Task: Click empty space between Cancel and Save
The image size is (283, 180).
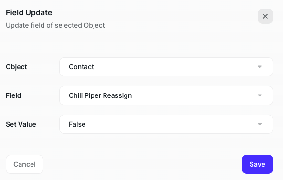Action: [143, 164]
